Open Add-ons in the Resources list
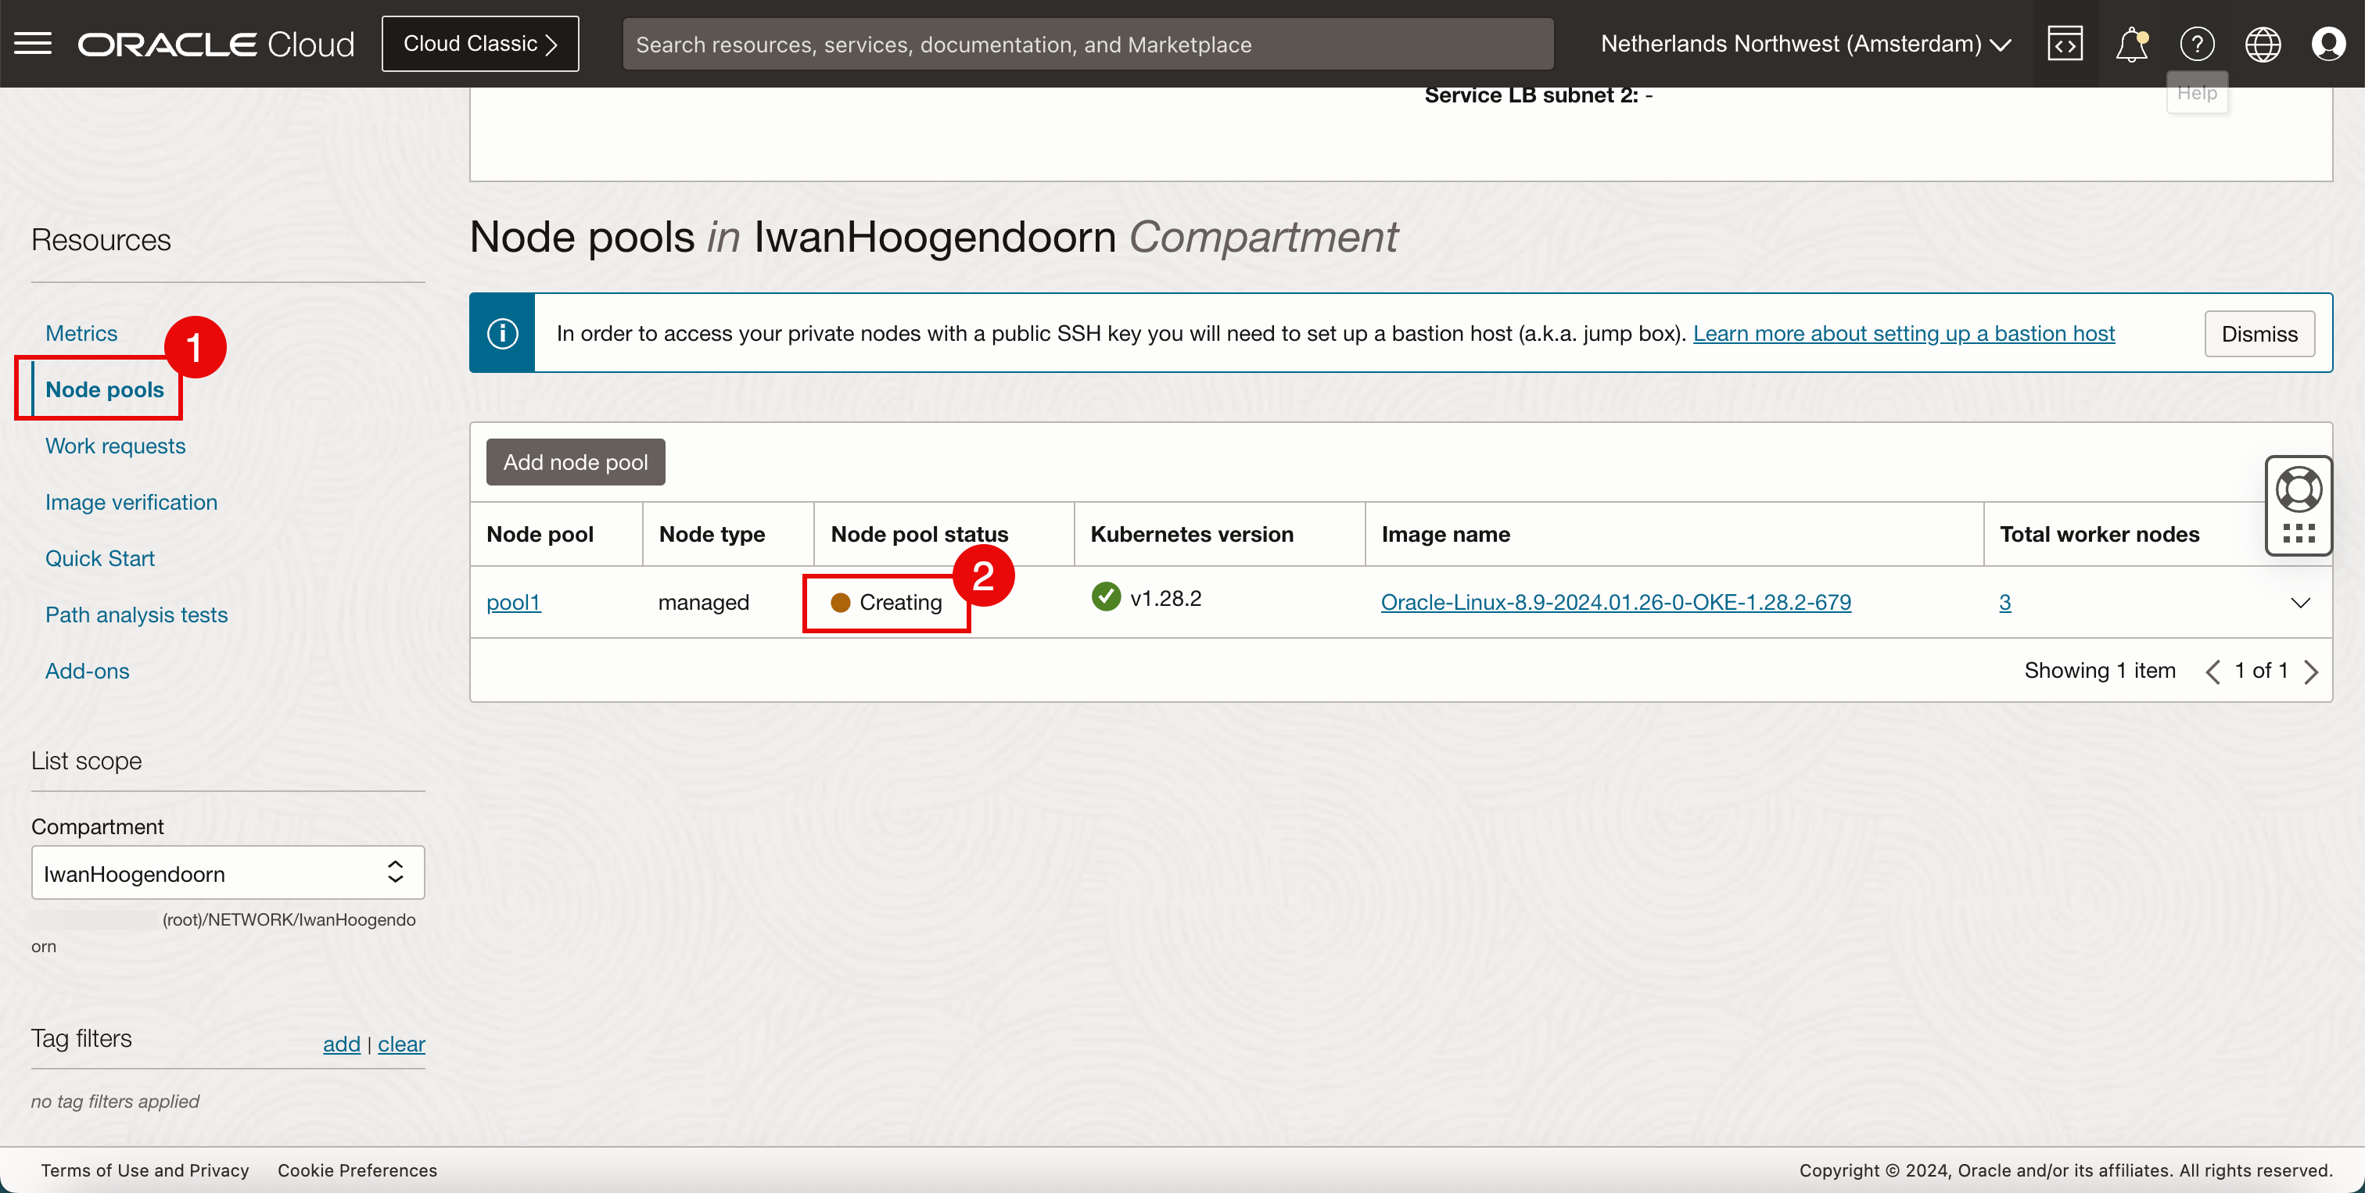The width and height of the screenshot is (2365, 1193). [88, 671]
